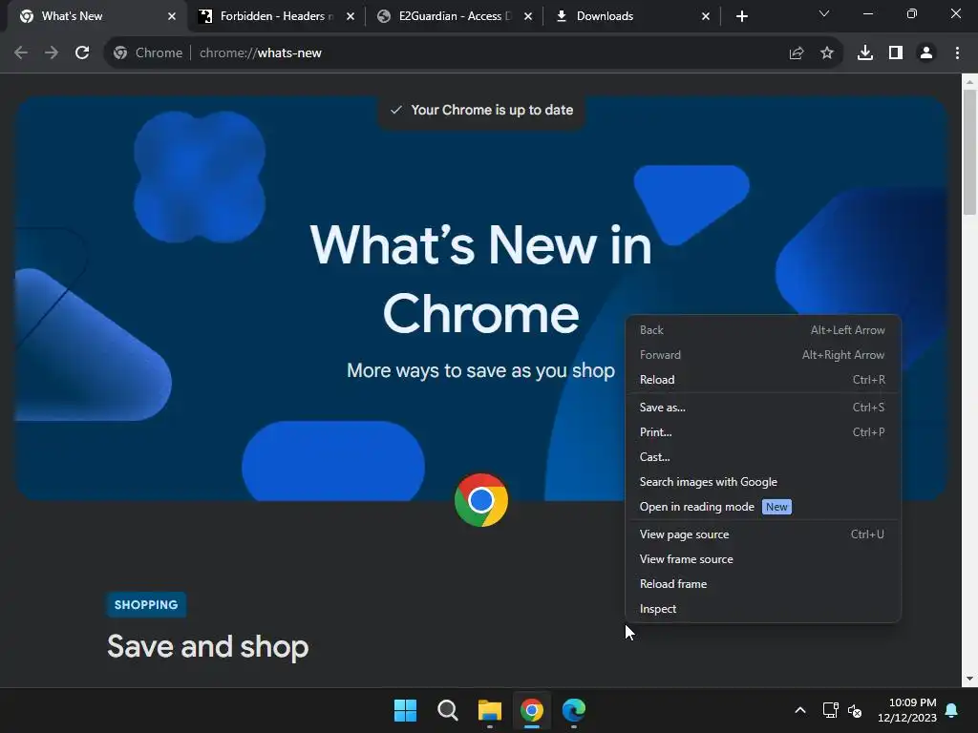Choose Save as... from context menu
This screenshot has height=733, width=978.
[762, 407]
